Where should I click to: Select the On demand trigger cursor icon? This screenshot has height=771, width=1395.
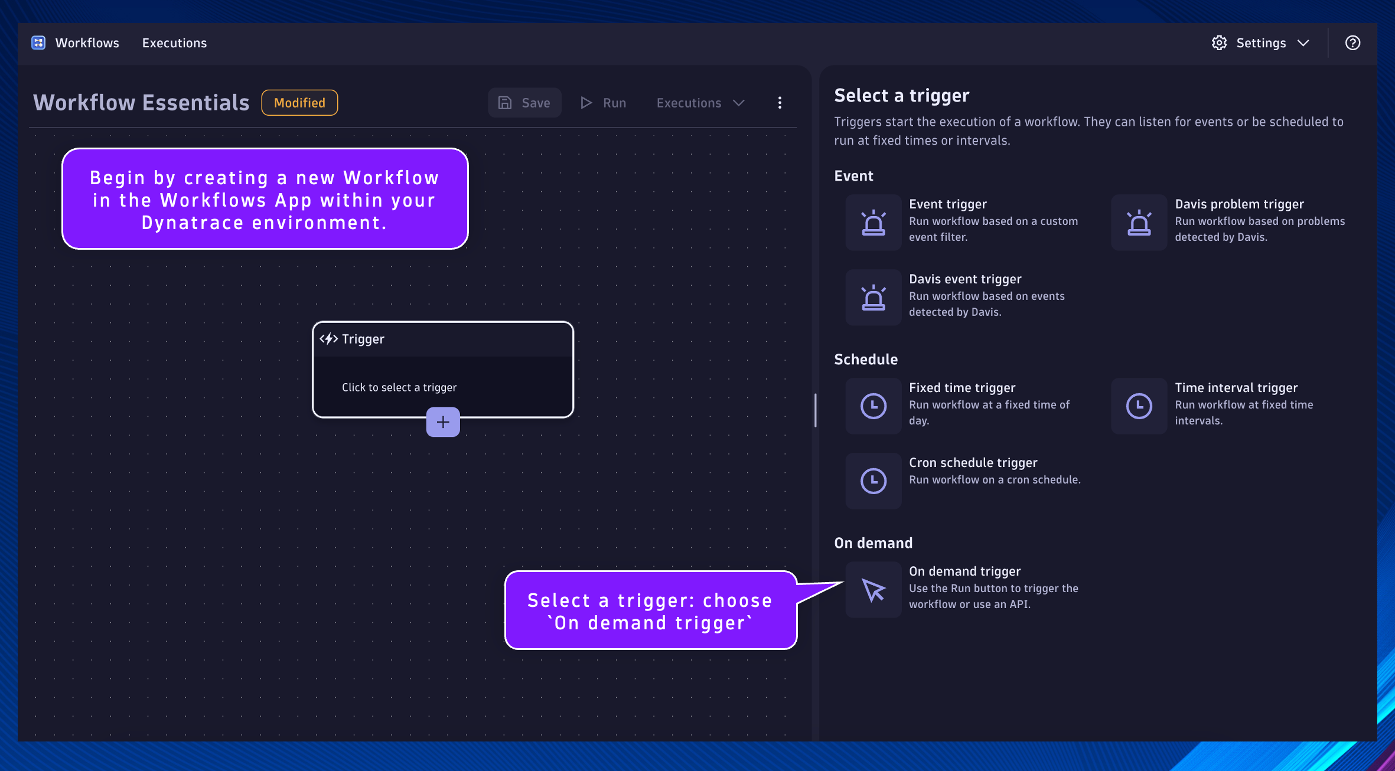[873, 590]
